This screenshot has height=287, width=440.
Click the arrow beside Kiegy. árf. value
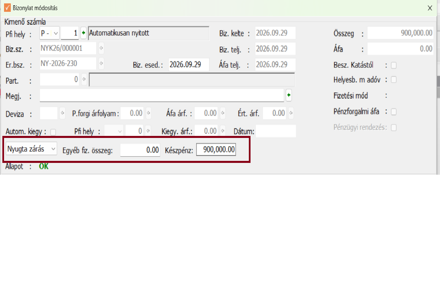tap(223, 131)
